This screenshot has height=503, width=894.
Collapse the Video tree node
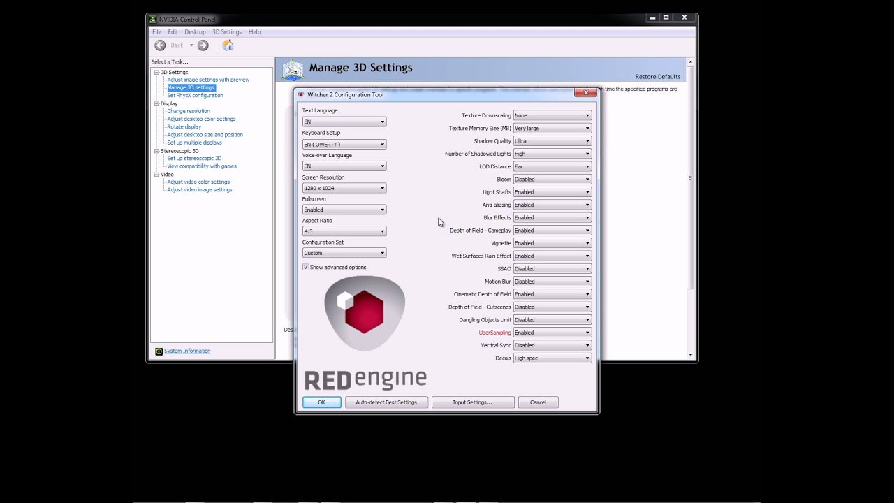(x=156, y=175)
